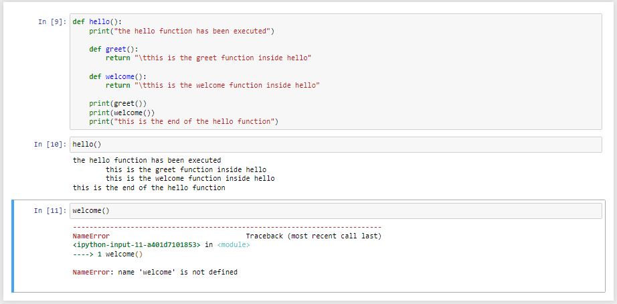Screen dimensions: 617x304
Task: Click the red NameError heading in the traceback
Action: [x=91, y=236]
